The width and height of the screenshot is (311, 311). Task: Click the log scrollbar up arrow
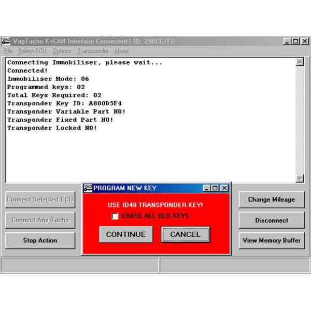(x=300, y=62)
